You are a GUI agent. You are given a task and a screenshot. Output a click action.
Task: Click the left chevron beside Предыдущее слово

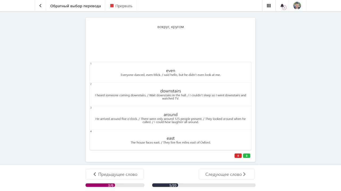tap(95, 174)
